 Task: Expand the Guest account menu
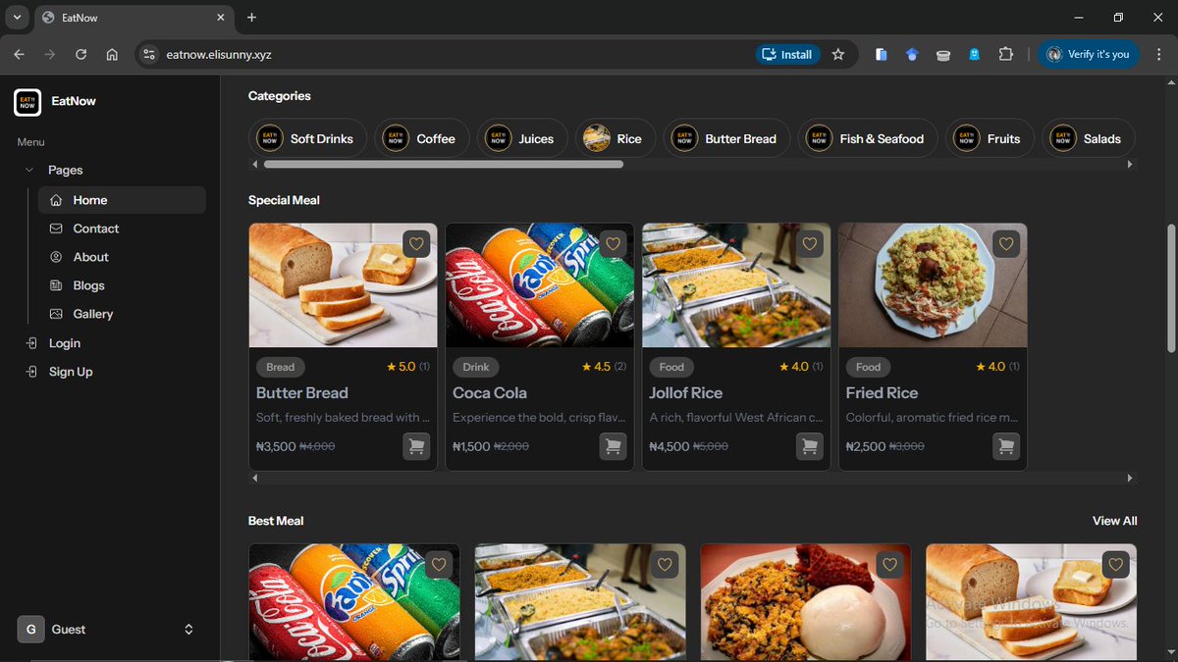click(x=188, y=630)
